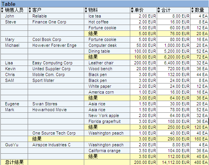Select salesperson Kevin cell
209x165 pixels.
(14, 69)
